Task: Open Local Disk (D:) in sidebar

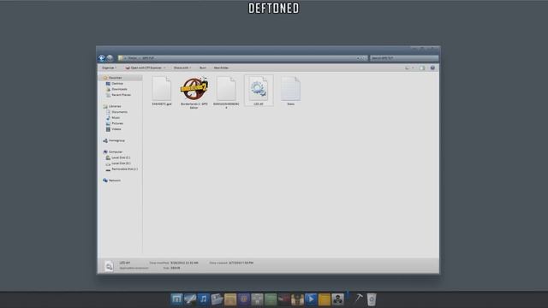Action: 121,163
